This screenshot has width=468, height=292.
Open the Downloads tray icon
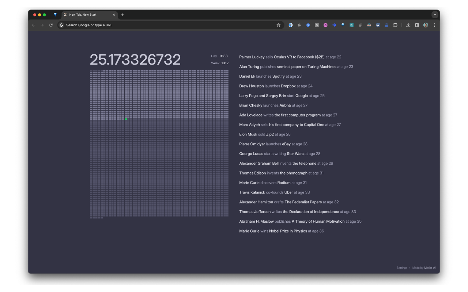[408, 25]
